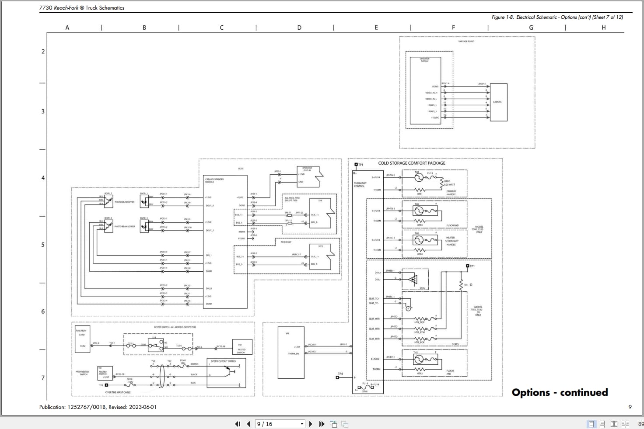Click the Camera block in Vantage Point
644x429 pixels.
point(498,102)
